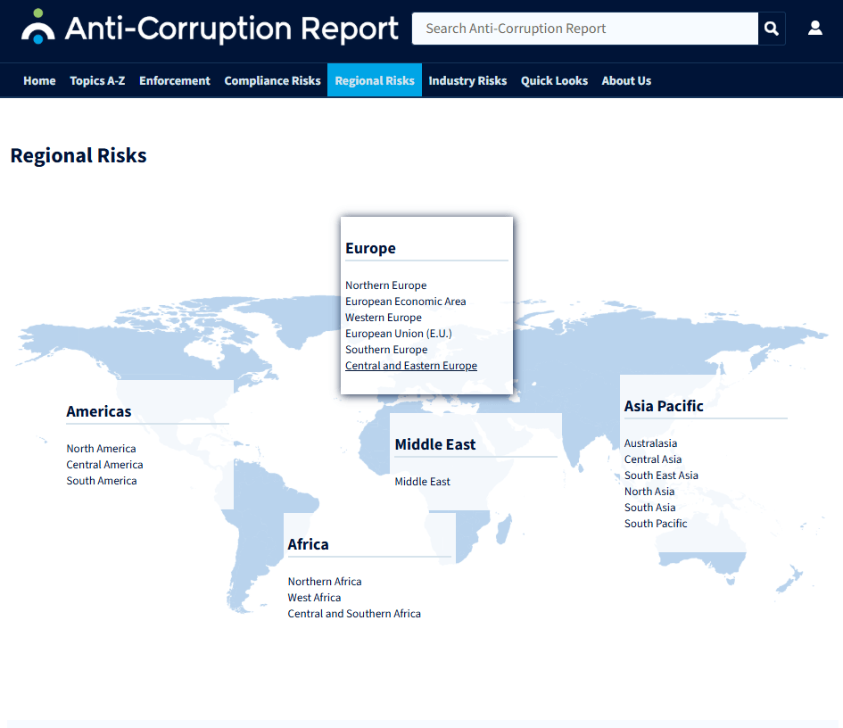Viewport: 843px width, 728px height.
Task: Select the West Africa link
Action: coord(314,598)
